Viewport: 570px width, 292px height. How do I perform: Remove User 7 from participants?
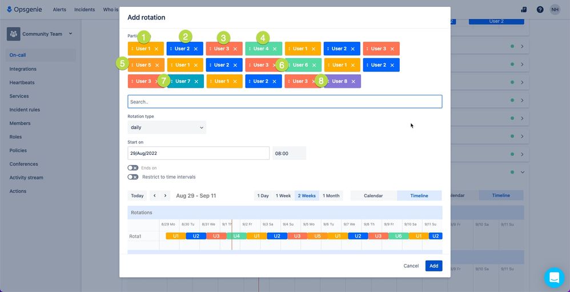(196, 82)
